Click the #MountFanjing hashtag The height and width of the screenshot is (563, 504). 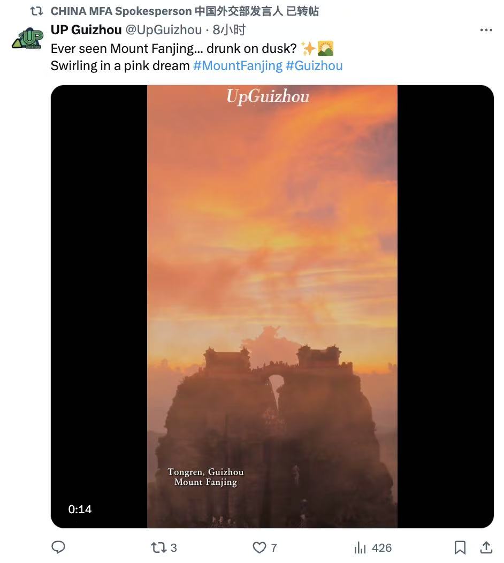coord(238,65)
